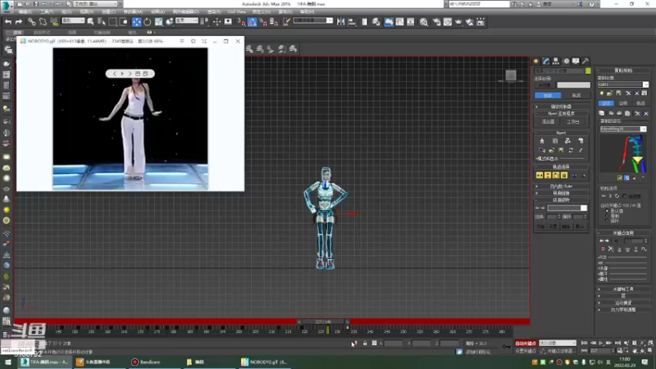The height and width of the screenshot is (369, 656).
Task: Open the Utilities hammer panel icon
Action: click(x=585, y=61)
